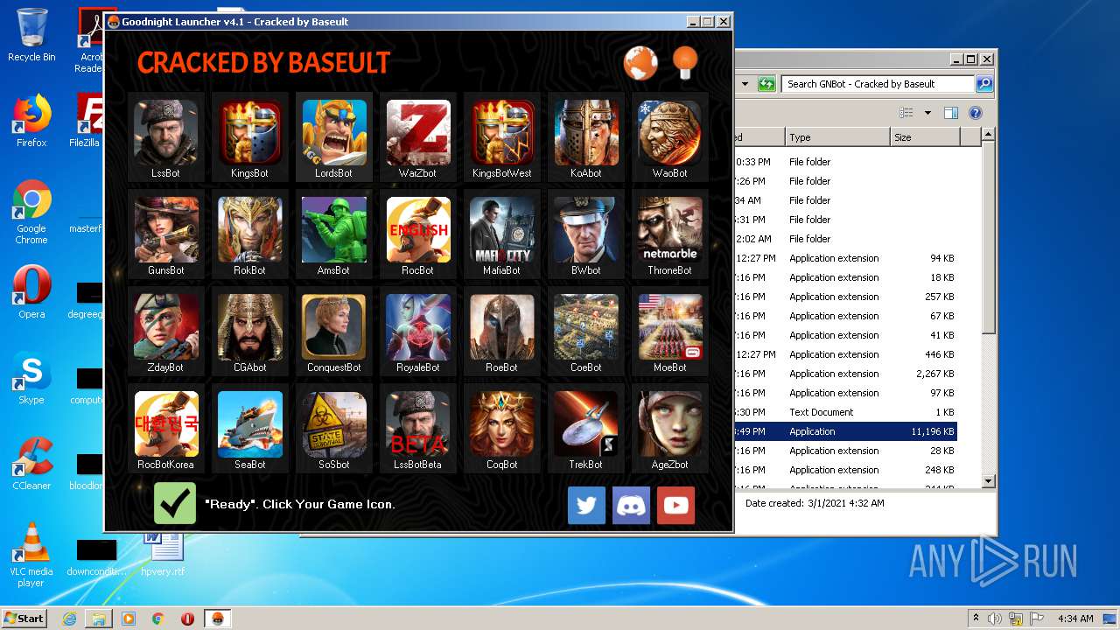Click the orange light bulb icon
This screenshot has height=630, width=1120.
click(685, 63)
